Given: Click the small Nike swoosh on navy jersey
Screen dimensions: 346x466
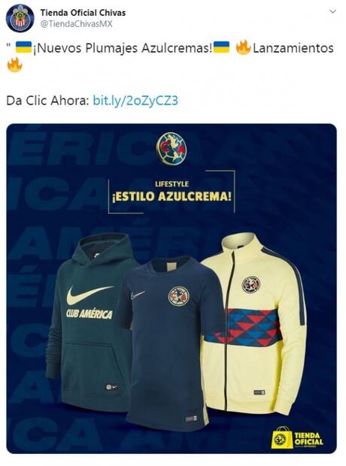Looking at the screenshot, I should 138,295.
